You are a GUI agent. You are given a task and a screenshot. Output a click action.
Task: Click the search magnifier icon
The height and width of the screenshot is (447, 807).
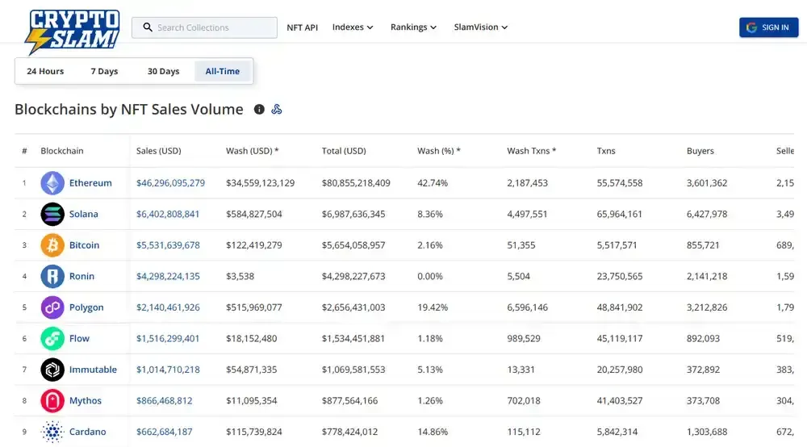(x=148, y=27)
